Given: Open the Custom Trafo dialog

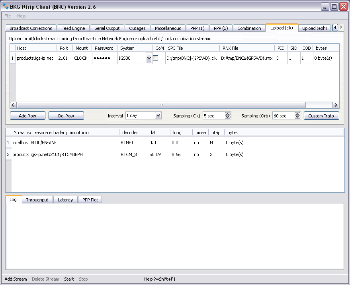Looking at the screenshot, I should [321, 115].
